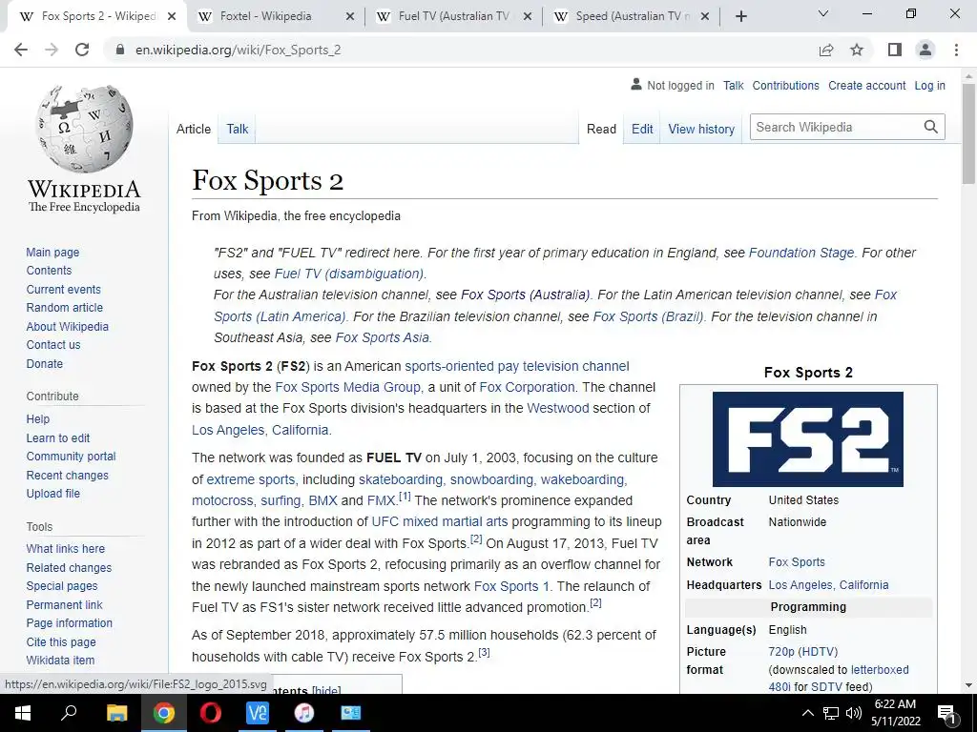This screenshot has width=977, height=732.
Task: Open the Recent changes link
Action: point(68,475)
